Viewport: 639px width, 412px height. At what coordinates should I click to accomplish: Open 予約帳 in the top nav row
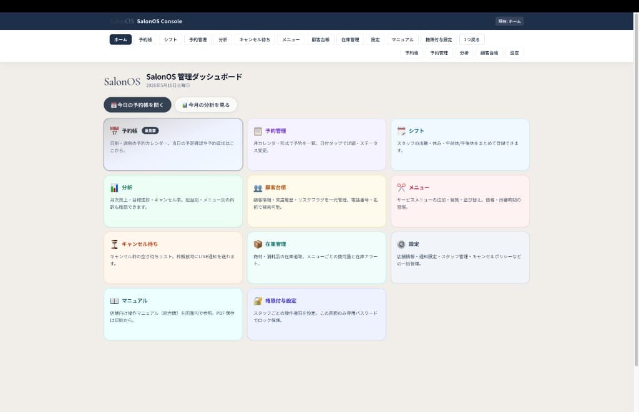click(x=145, y=39)
